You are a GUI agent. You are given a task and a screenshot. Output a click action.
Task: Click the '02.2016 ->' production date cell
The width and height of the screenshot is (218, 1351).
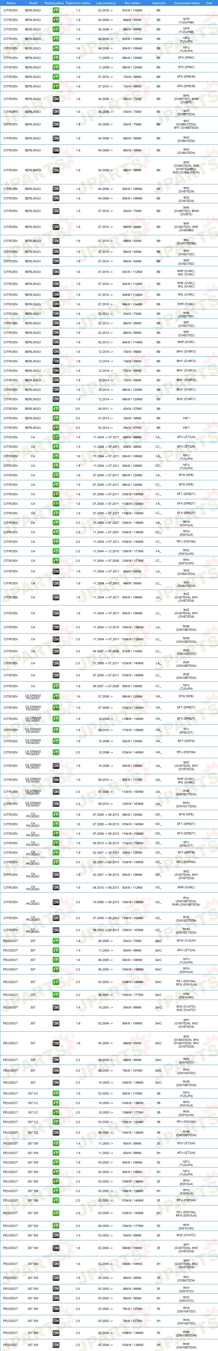(105, 11)
